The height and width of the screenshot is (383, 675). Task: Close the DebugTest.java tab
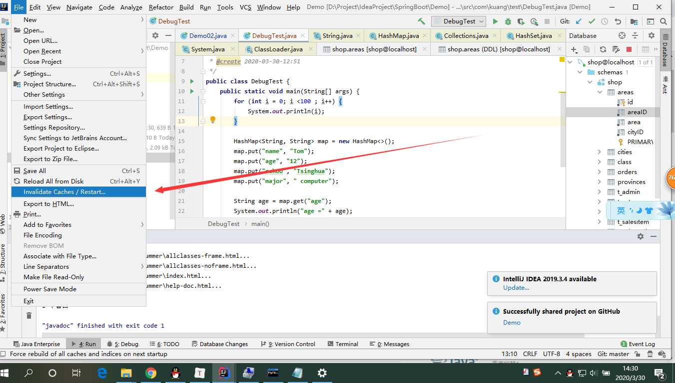(302, 35)
